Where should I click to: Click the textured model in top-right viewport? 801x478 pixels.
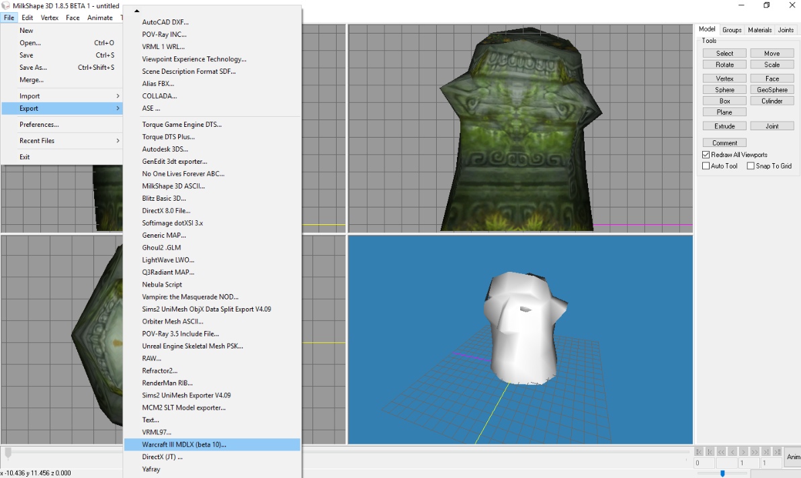[520, 128]
